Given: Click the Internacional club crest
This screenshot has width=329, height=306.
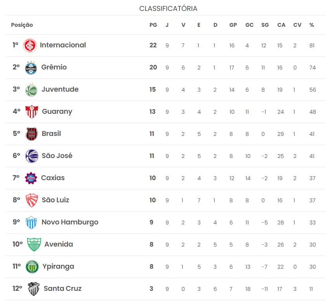Looking at the screenshot, I should [x=30, y=45].
